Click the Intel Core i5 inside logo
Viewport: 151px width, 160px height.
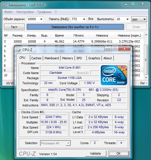pos(114,75)
